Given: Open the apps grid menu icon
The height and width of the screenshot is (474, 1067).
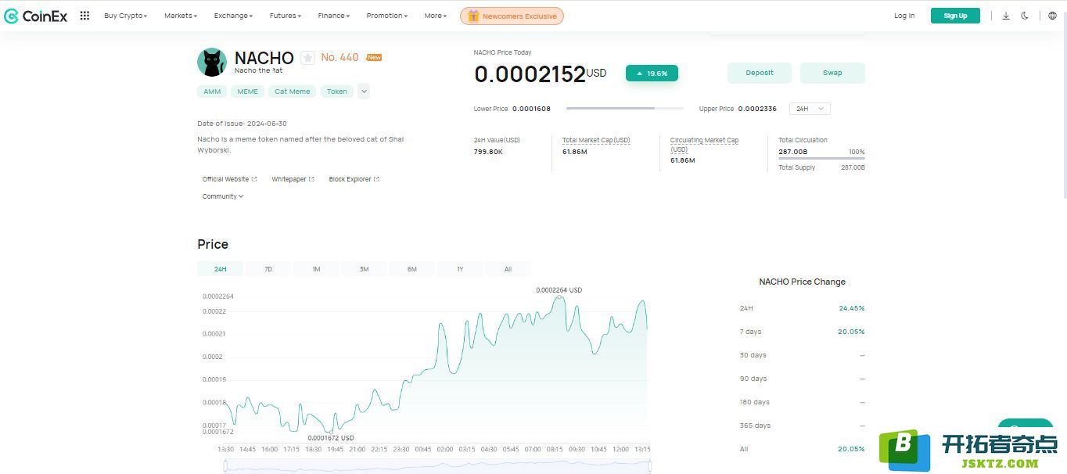Looking at the screenshot, I should click(84, 16).
